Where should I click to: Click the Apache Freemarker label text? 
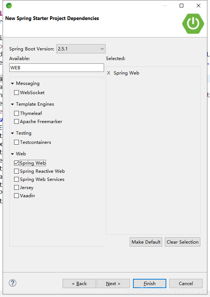[x=41, y=121]
